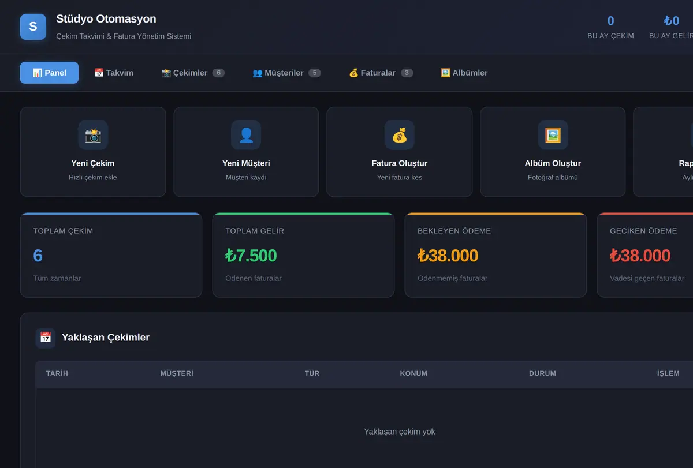Click the Müşteri column header
Screen dimensions: 693x468
[177, 373]
